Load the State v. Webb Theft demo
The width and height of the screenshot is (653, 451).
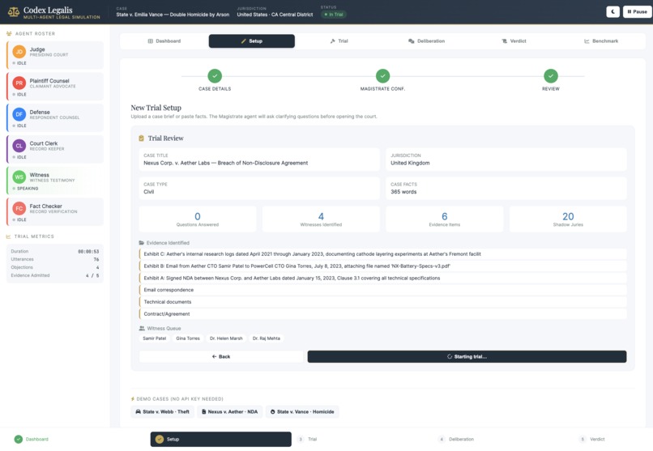162,411
